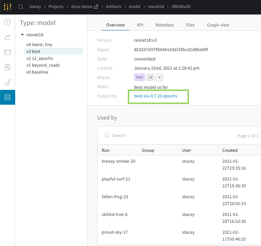261x246 pixels.
Task: Click timestamp 2021-02-11T00:46:25
Action: pyautogui.click(x=234, y=235)
